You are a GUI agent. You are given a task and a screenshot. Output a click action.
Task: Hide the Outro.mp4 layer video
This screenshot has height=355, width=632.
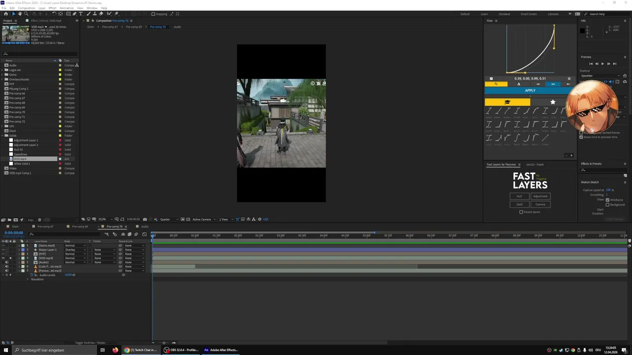3,246
